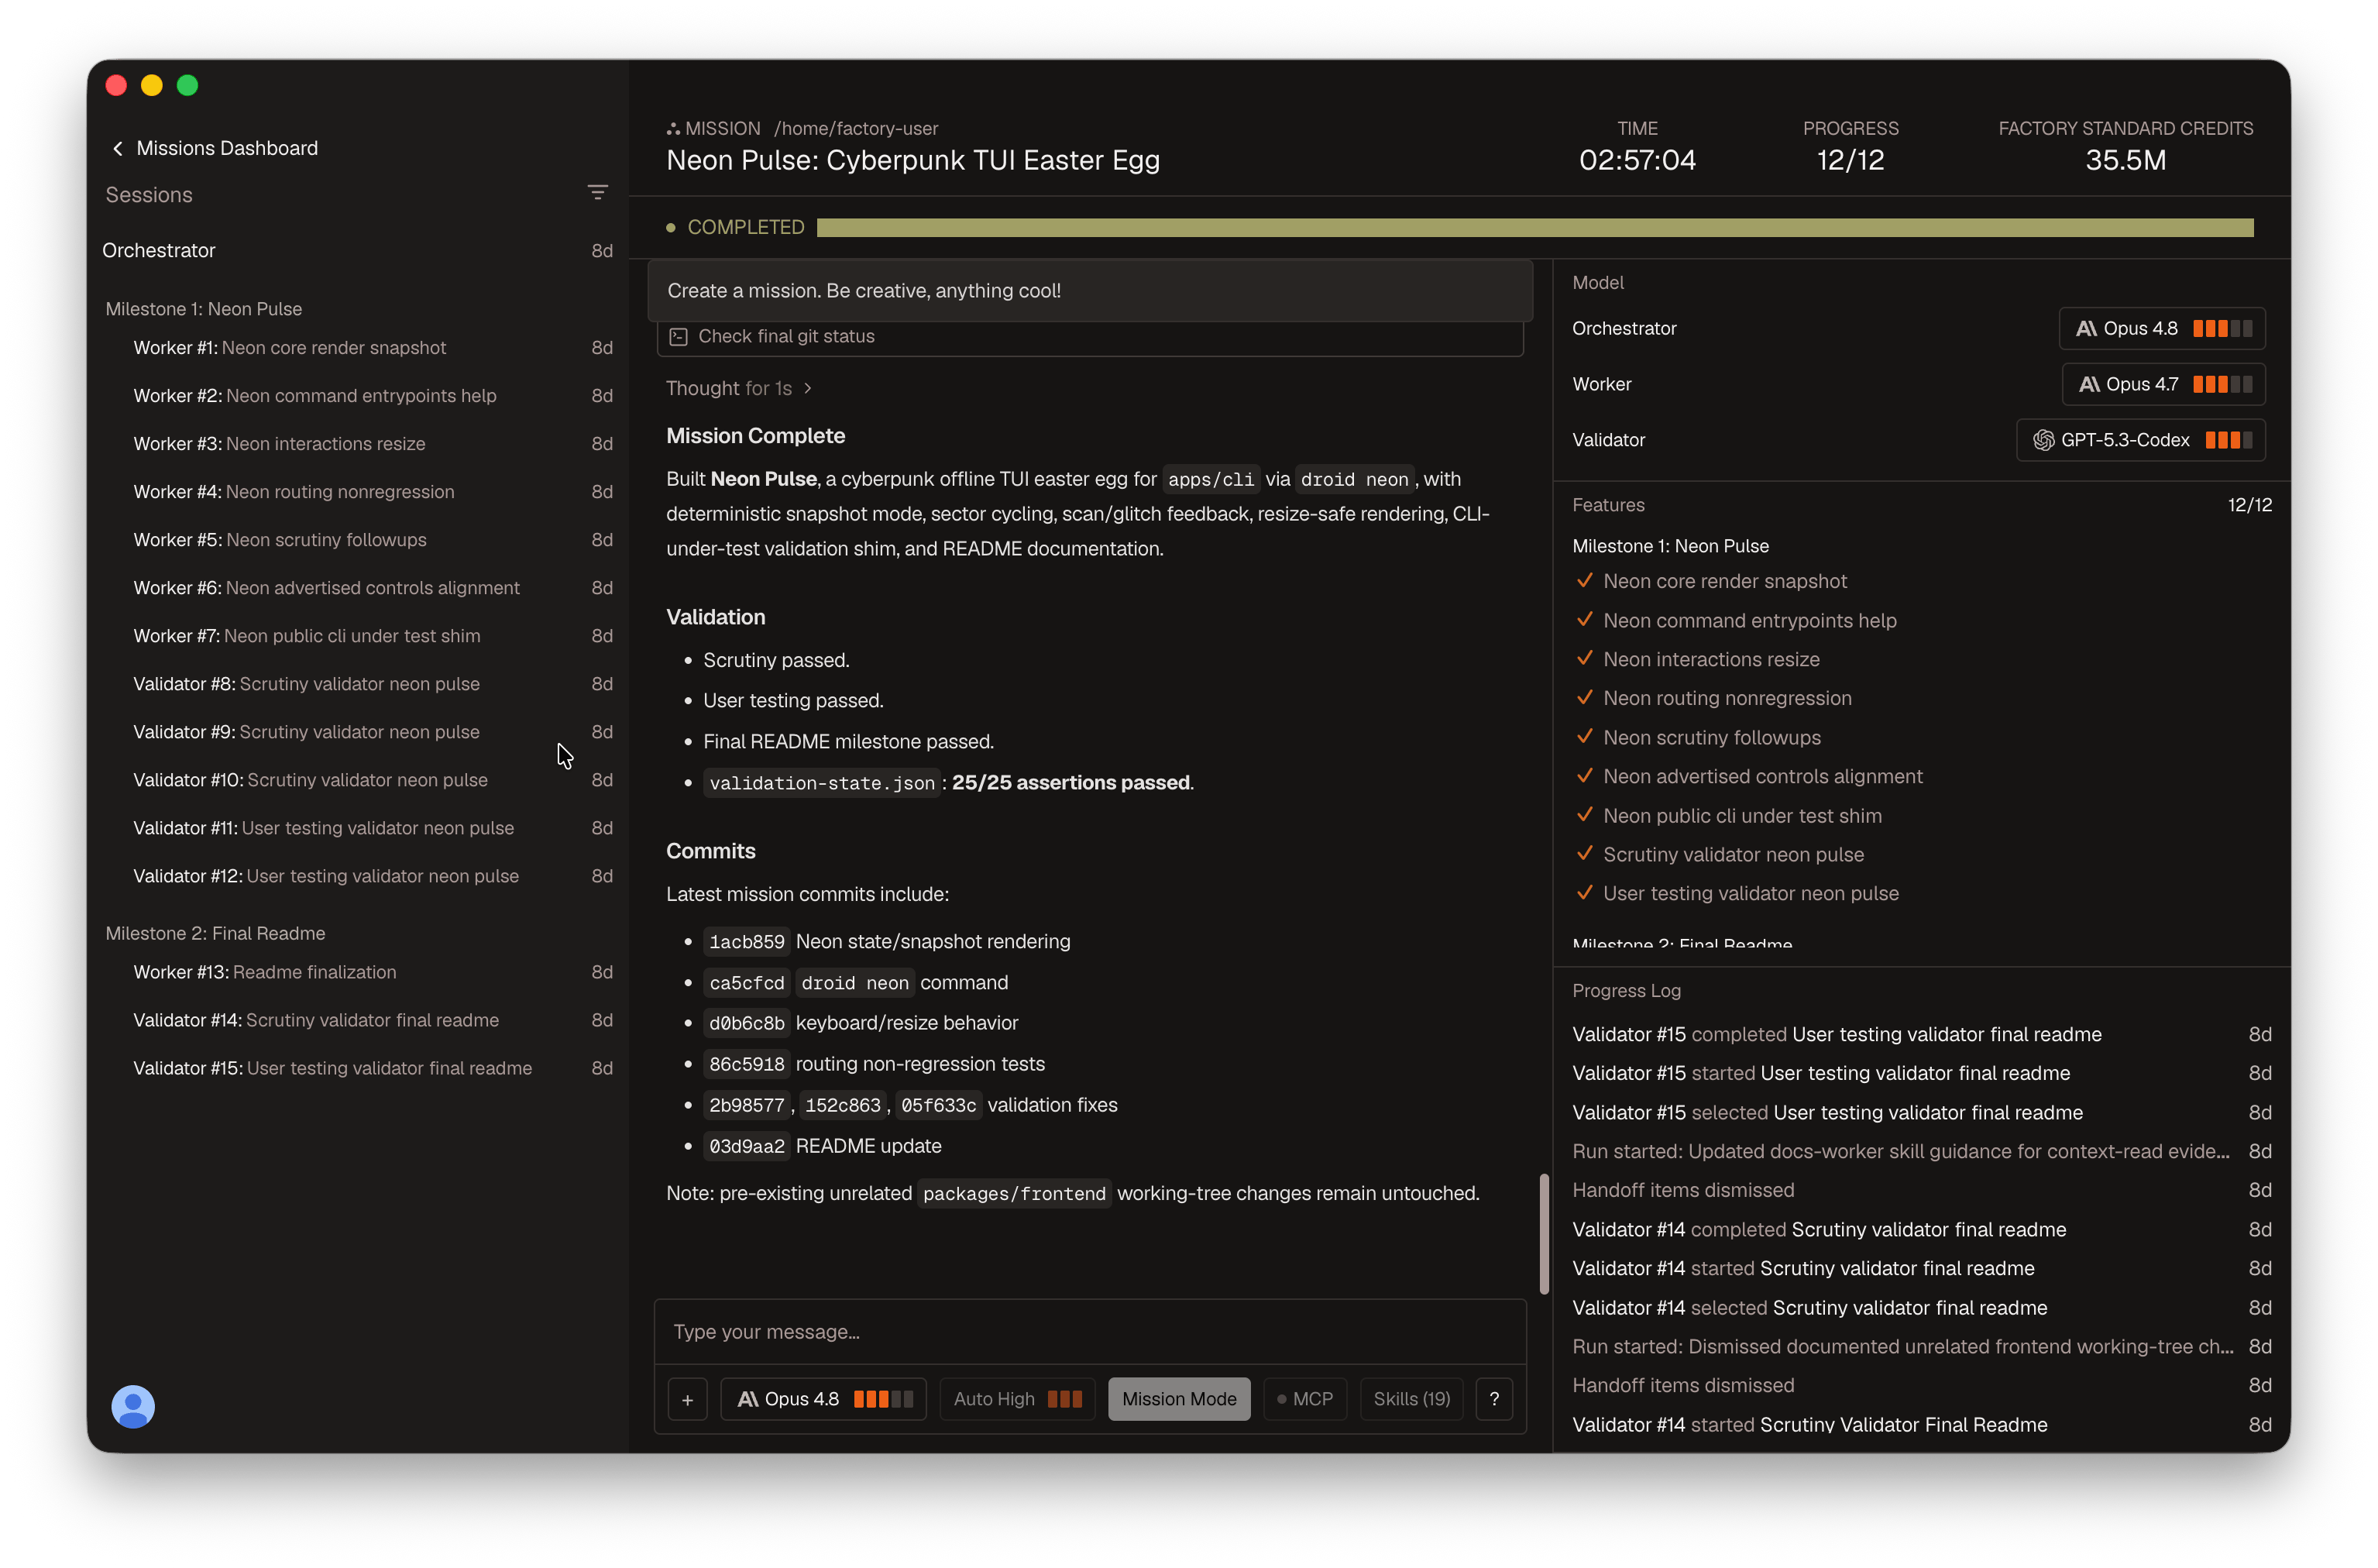The image size is (2378, 1568).
Task: Open the Orchestrator Opus 4.8 model selector
Action: 2161,329
